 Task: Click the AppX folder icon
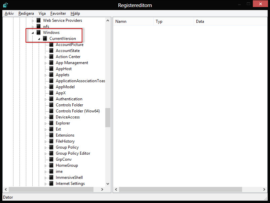point(51,93)
